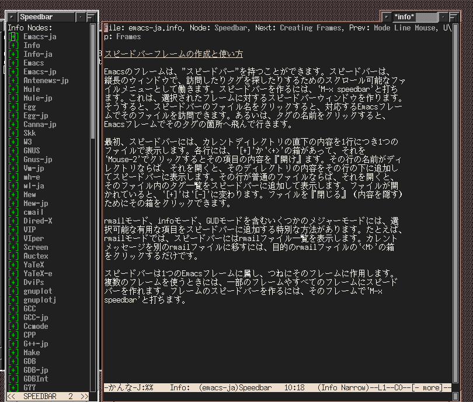
Task: Click the Japanese underlined section heading
Action: tap(173, 54)
